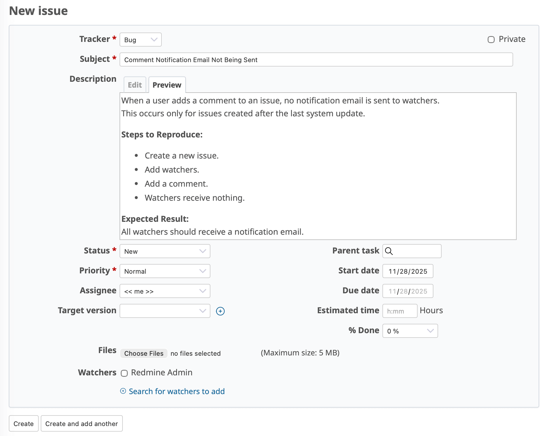Image resolution: width=548 pixels, height=436 pixels.
Task: Check Redmine Admin as watcher
Action: pyautogui.click(x=124, y=373)
